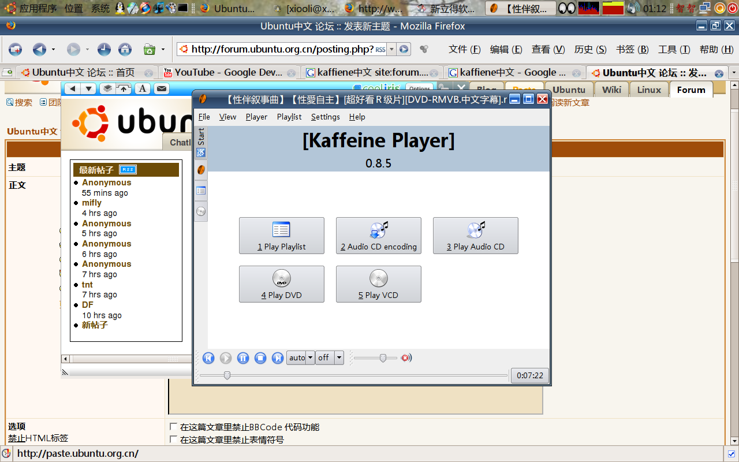Click RSS badge next to 最新帖子

pos(128,170)
